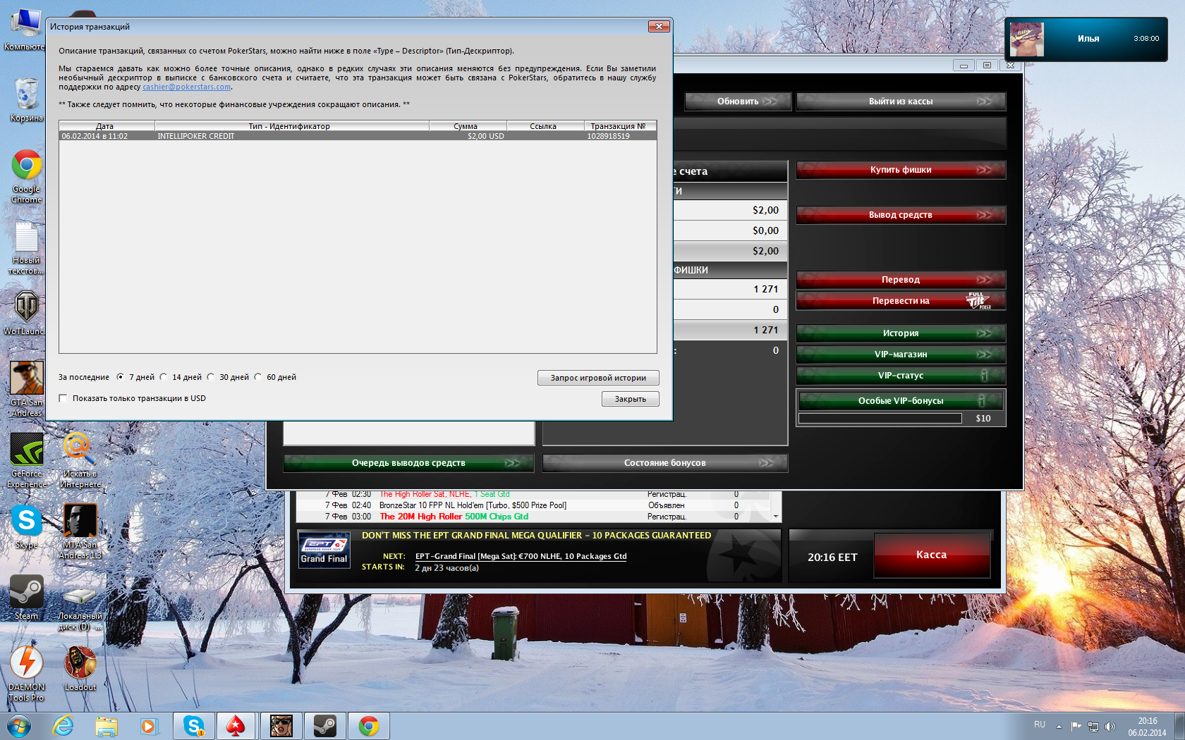Select DAEMON Tools Pro desktop icon
This screenshot has height=740, width=1185.
click(x=26, y=674)
